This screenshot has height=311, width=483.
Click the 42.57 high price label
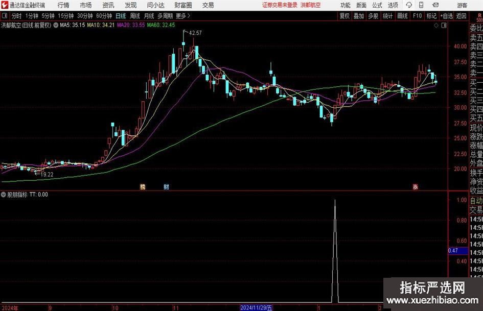(x=195, y=33)
